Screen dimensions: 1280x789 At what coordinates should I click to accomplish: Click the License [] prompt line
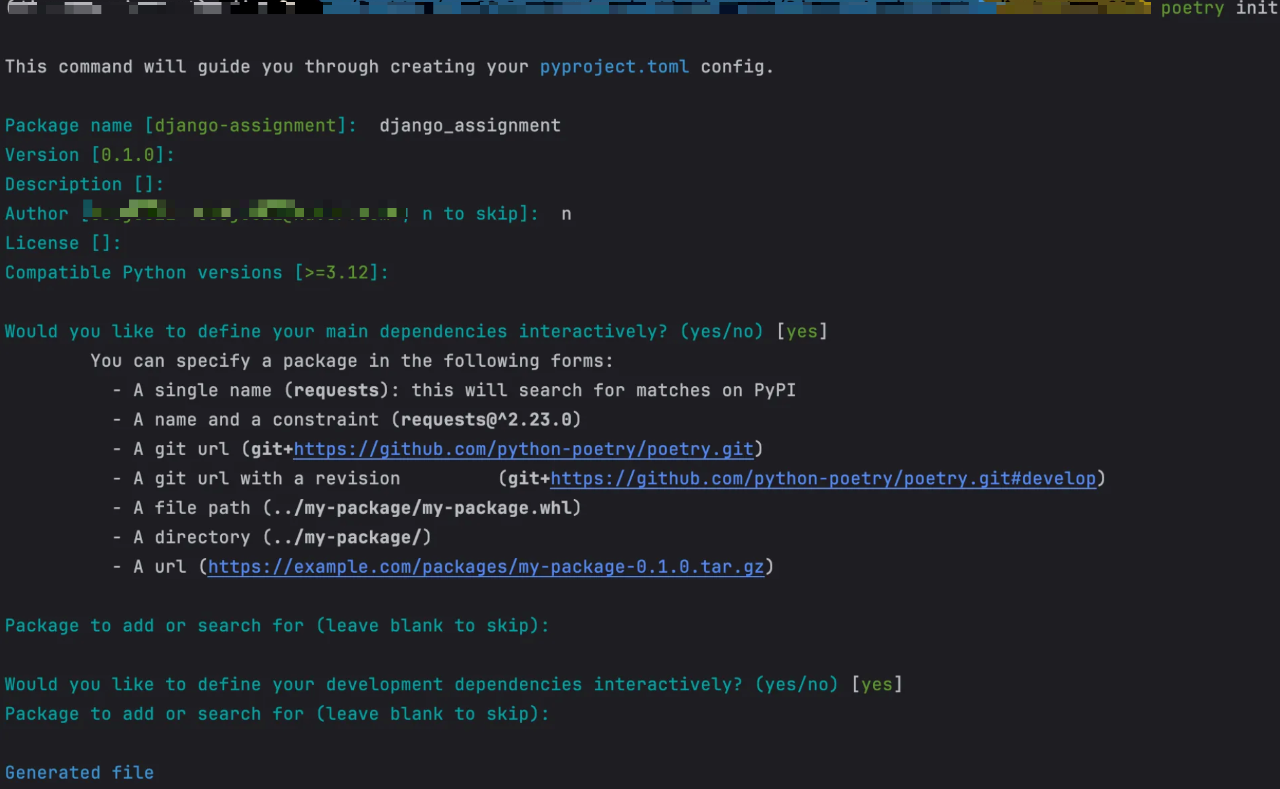63,243
